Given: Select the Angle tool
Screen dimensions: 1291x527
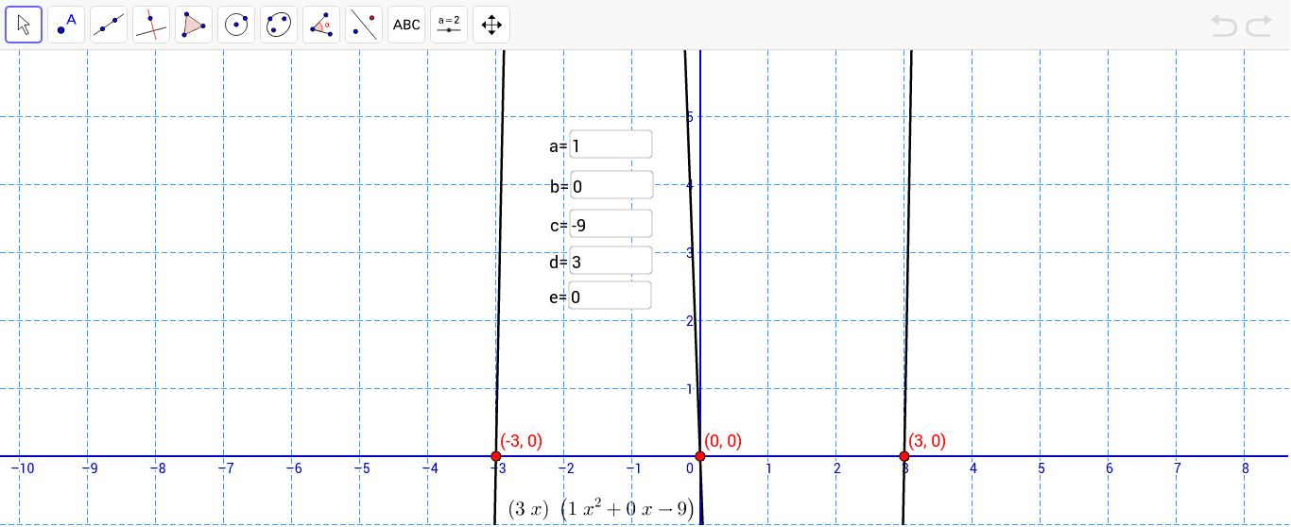Looking at the screenshot, I should [321, 25].
